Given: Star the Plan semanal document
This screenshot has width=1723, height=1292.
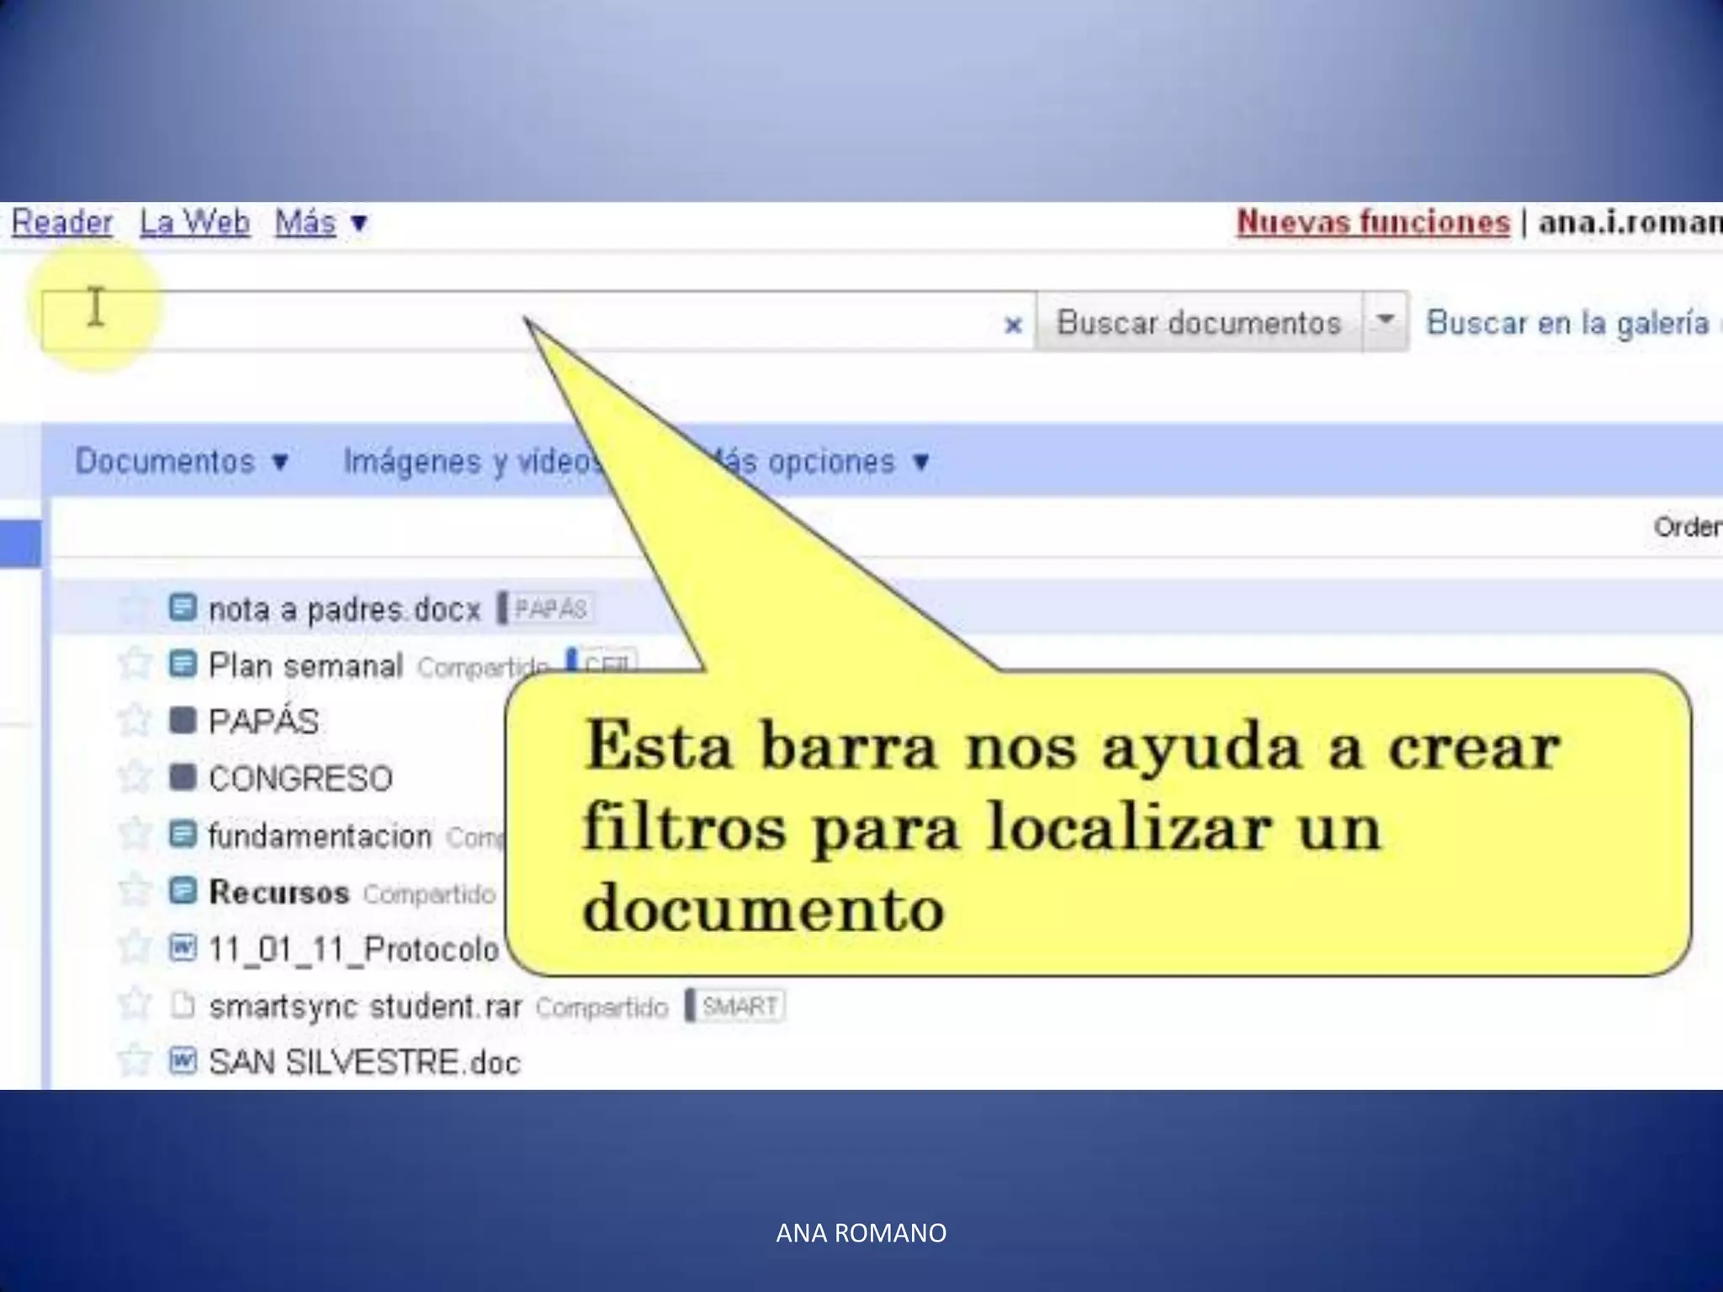Looking at the screenshot, I should tap(134, 664).
